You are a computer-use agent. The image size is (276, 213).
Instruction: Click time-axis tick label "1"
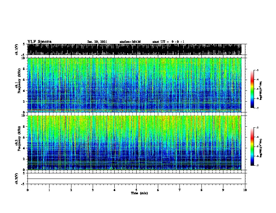click(49, 190)
